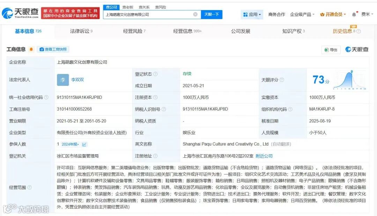
Task: Open help icon next to 历史信息 tab
Action: click(358, 31)
